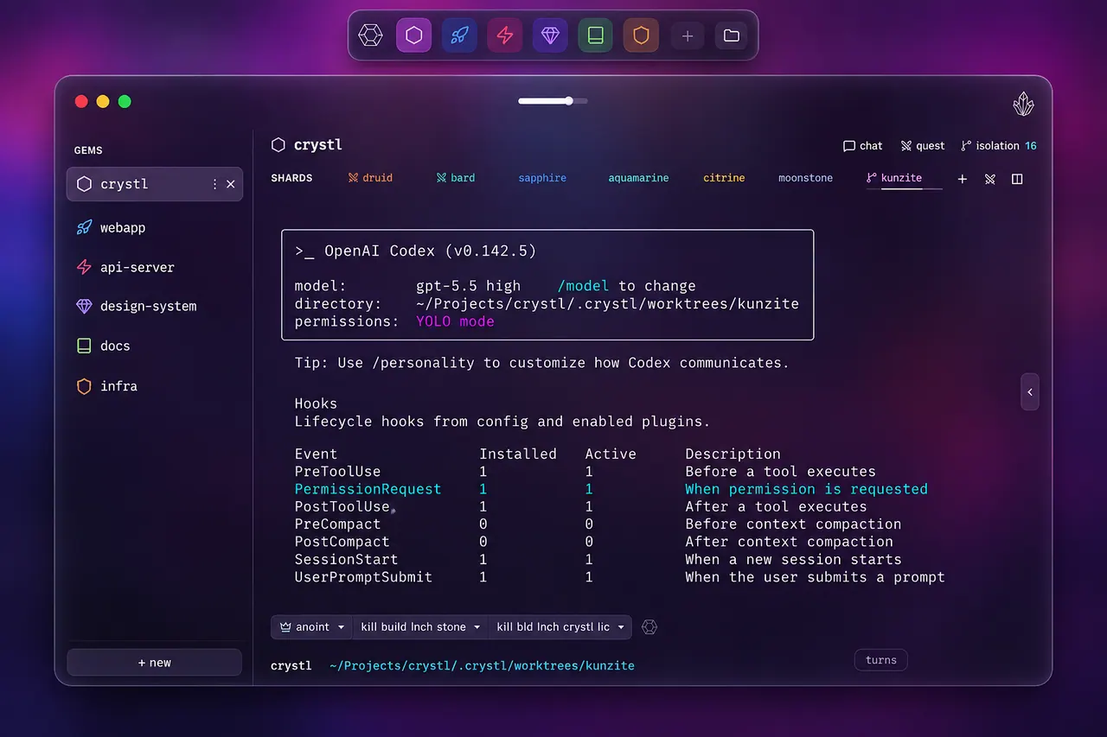The height and width of the screenshot is (737, 1107).
Task: Open the folder icon in the top dock
Action: 732,35
